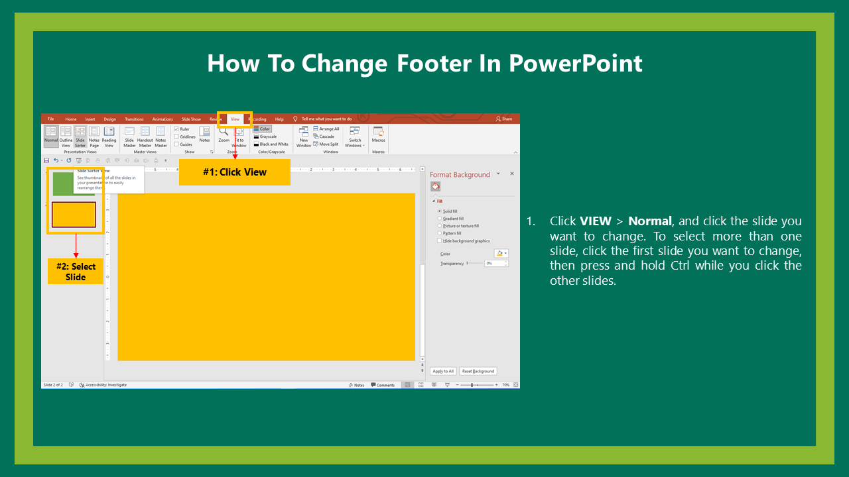Open the Home tab
Viewport: 849px width, 477px height.
pos(71,119)
